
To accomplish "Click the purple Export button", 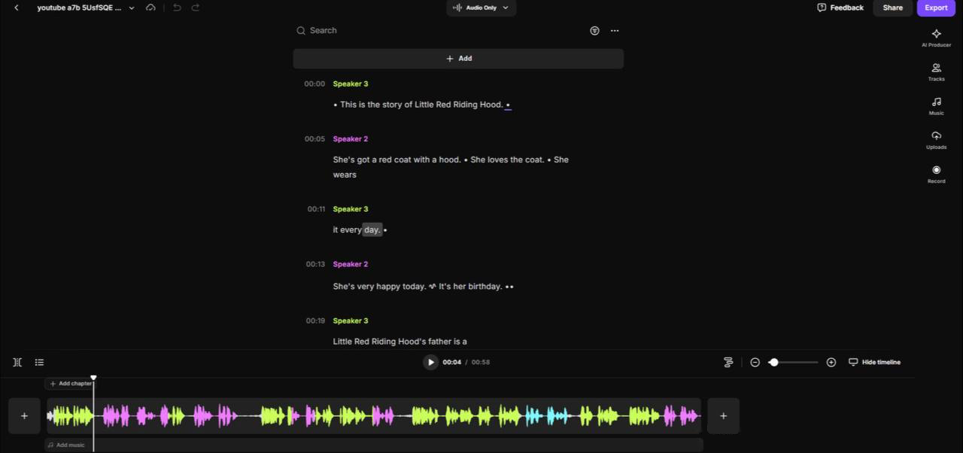I will tap(936, 8).
